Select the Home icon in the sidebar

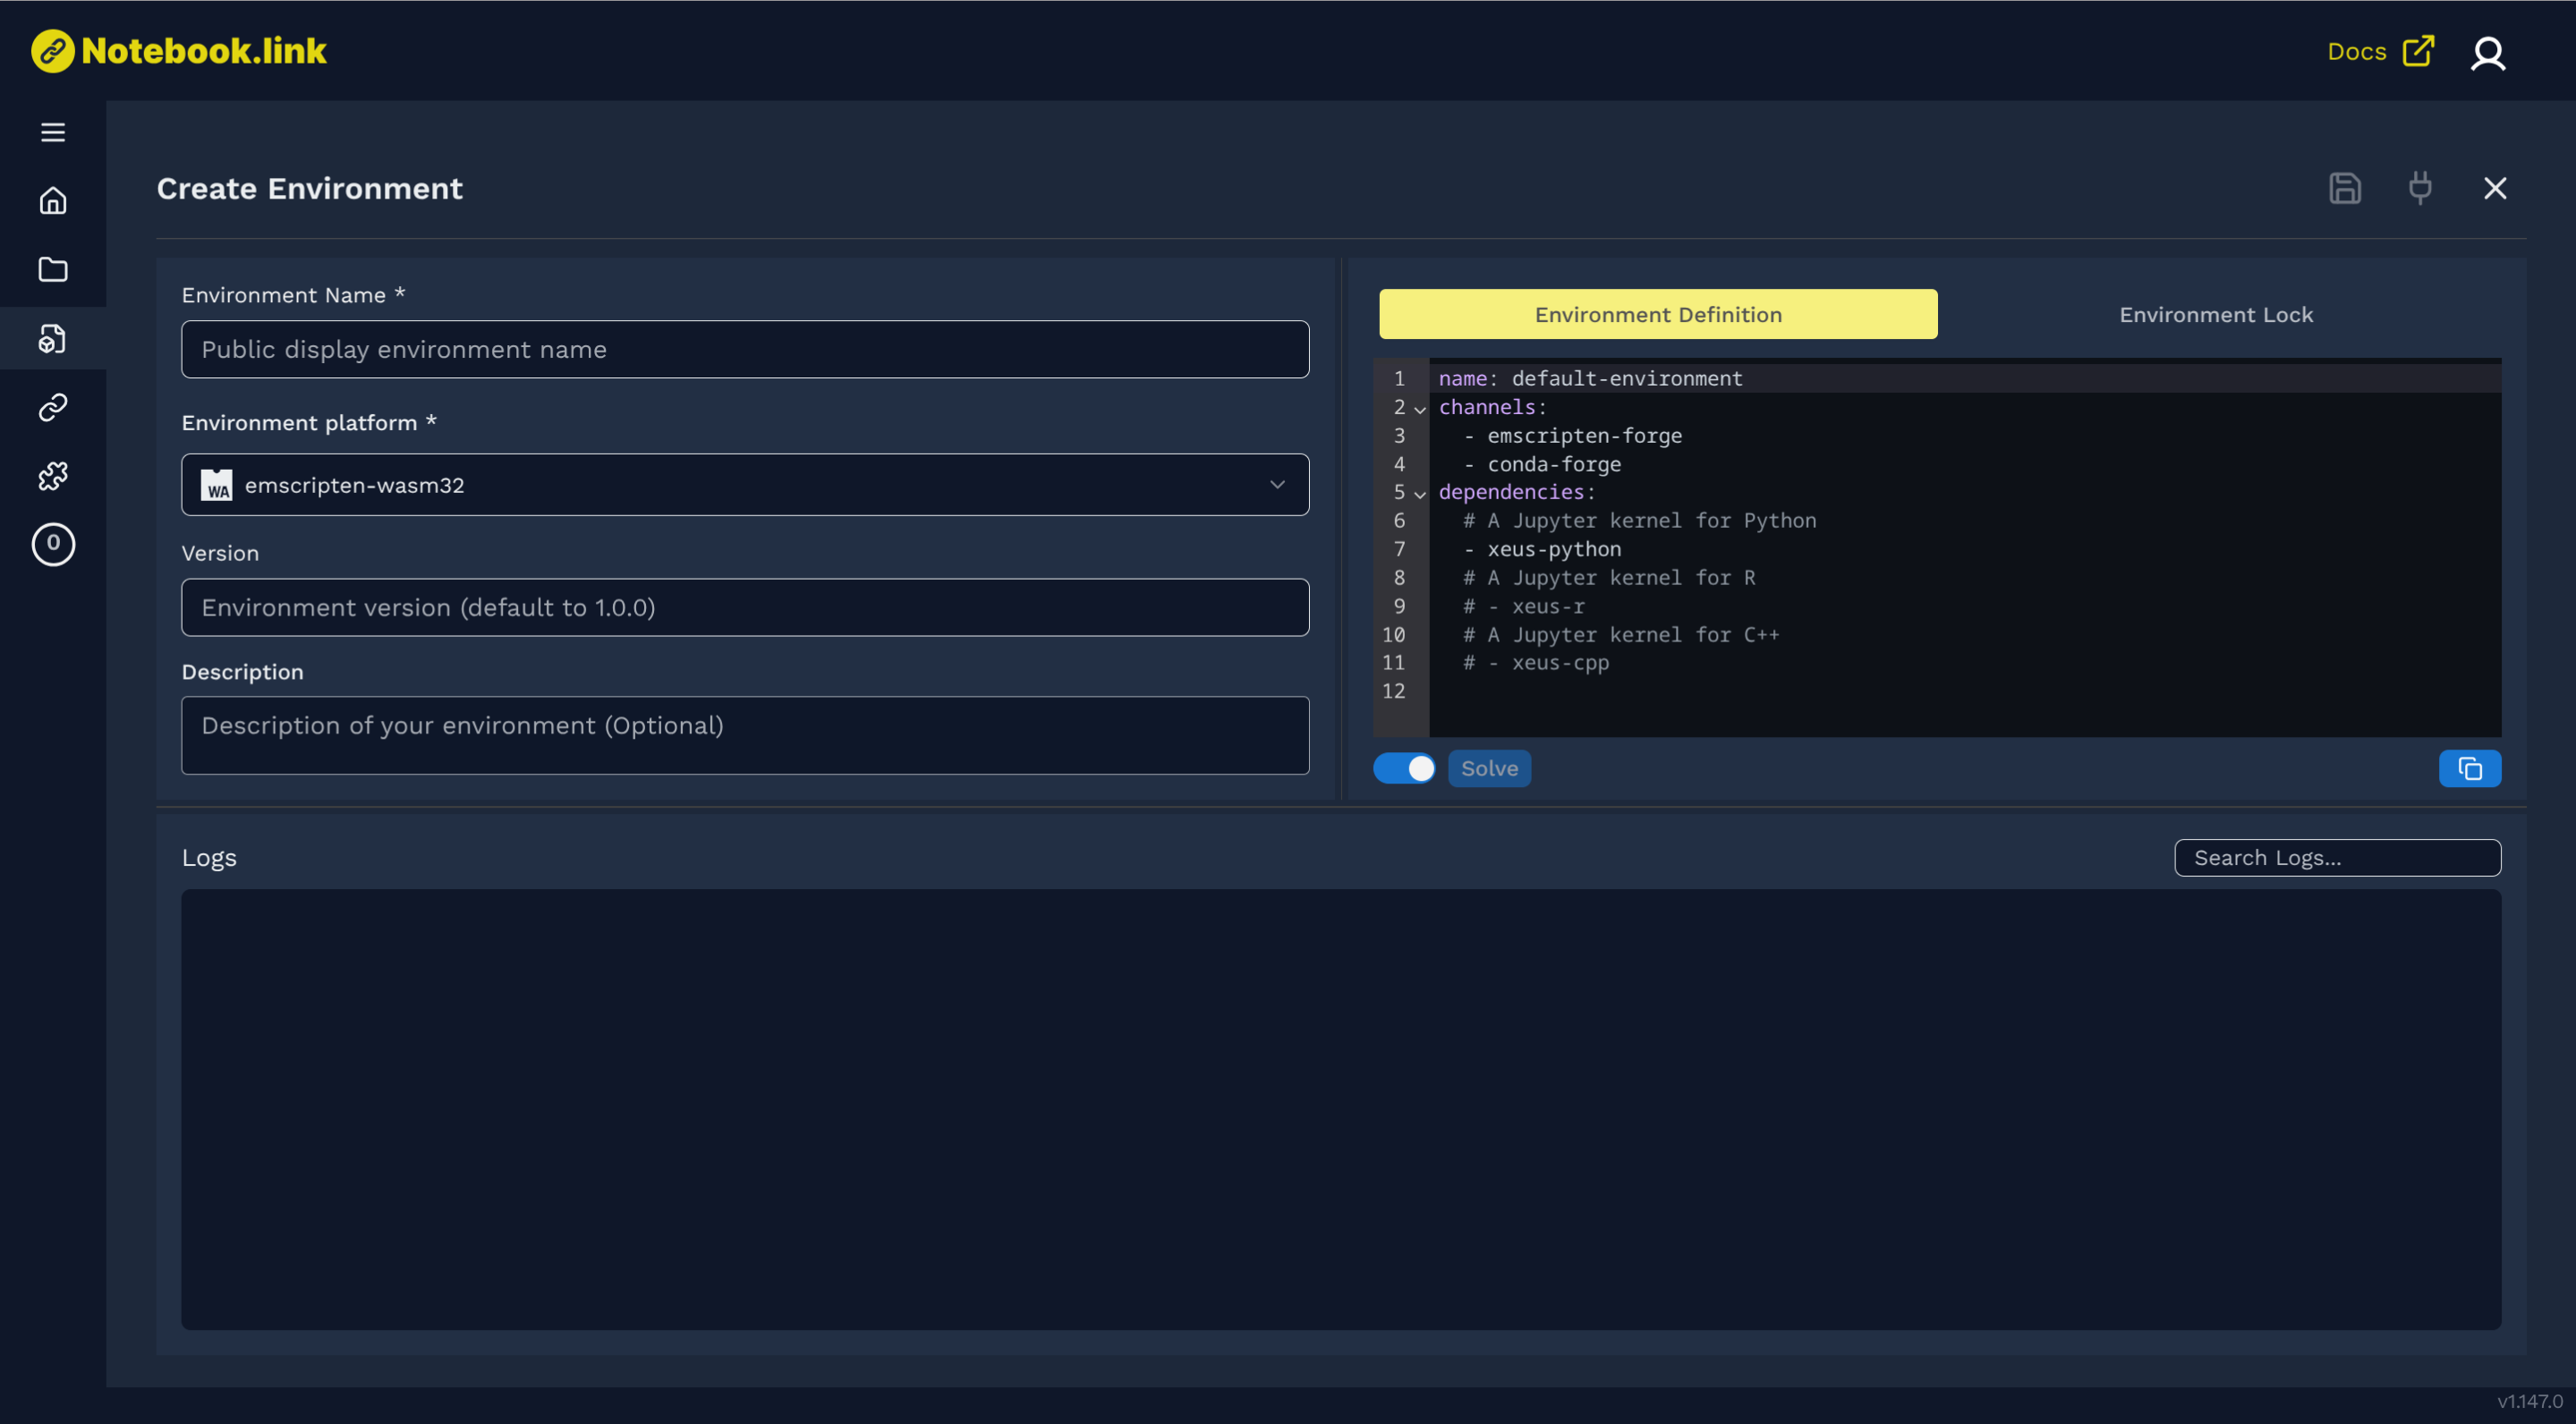(52, 200)
